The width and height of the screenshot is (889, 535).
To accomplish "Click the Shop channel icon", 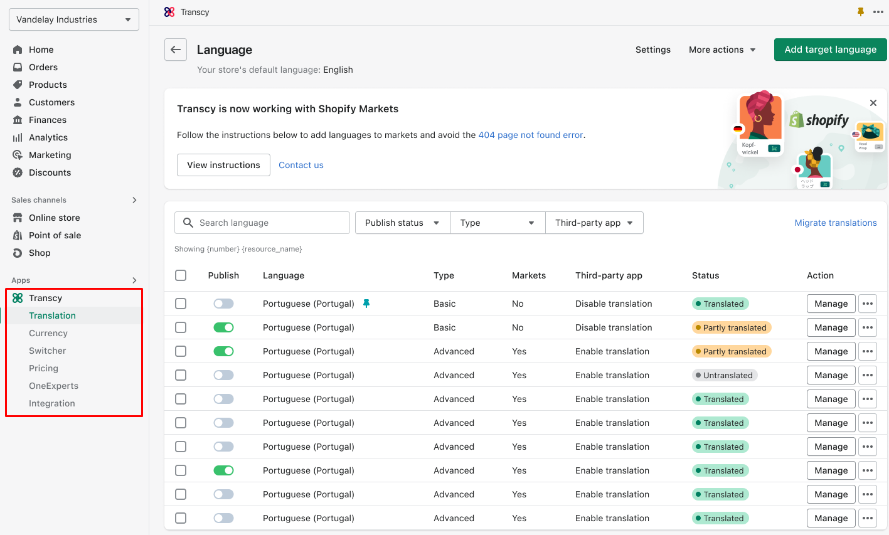I will click(x=18, y=253).
